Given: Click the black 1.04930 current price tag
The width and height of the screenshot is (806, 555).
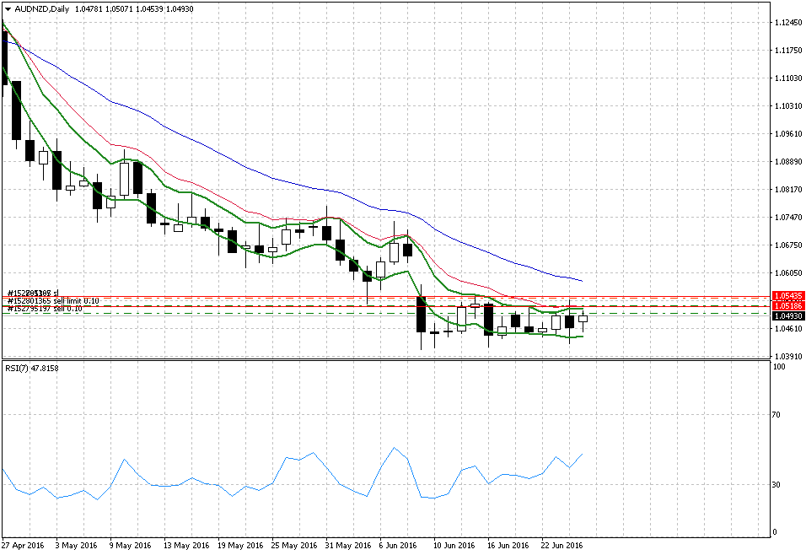Looking at the screenshot, I should coord(788,315).
